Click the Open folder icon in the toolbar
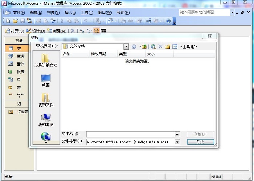254x181 pixels. pyautogui.click(x=15, y=21)
